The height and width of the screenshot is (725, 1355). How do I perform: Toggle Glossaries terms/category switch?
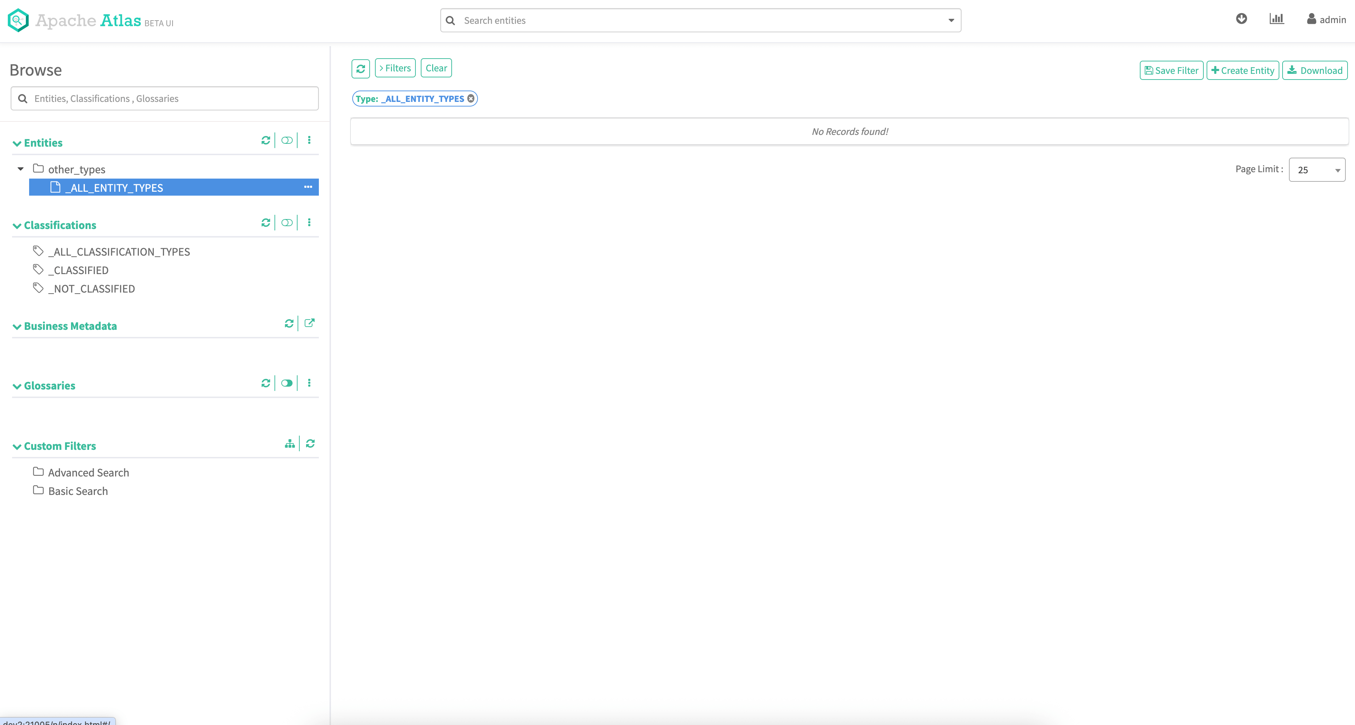pos(287,383)
